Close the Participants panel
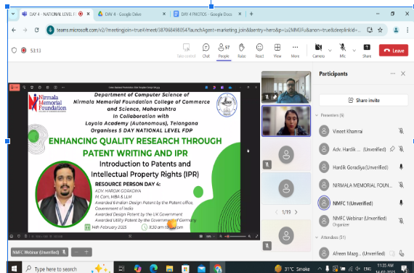 (x=403, y=74)
